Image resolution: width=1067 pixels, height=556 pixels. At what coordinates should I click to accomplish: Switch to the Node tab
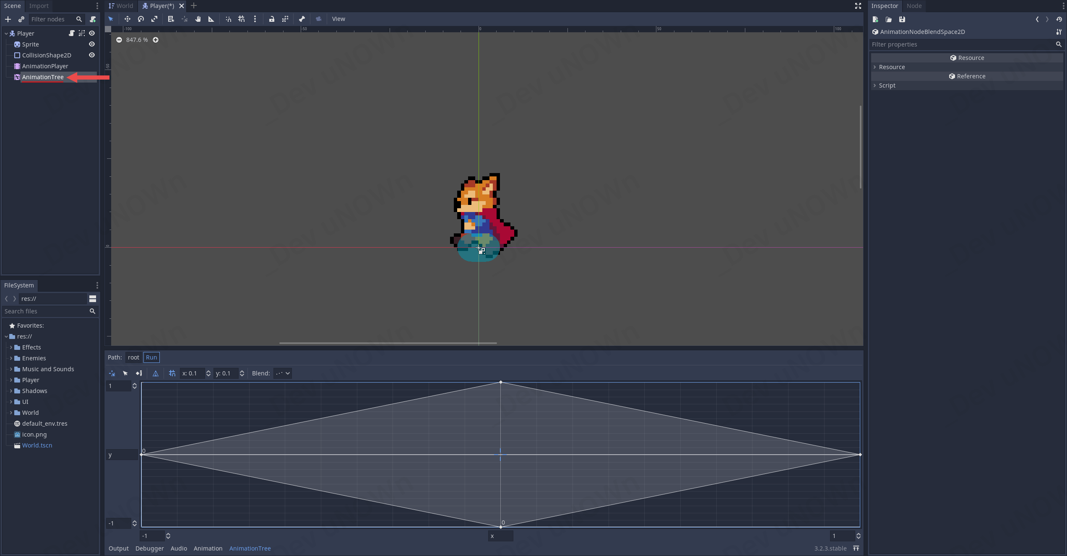[x=914, y=6]
